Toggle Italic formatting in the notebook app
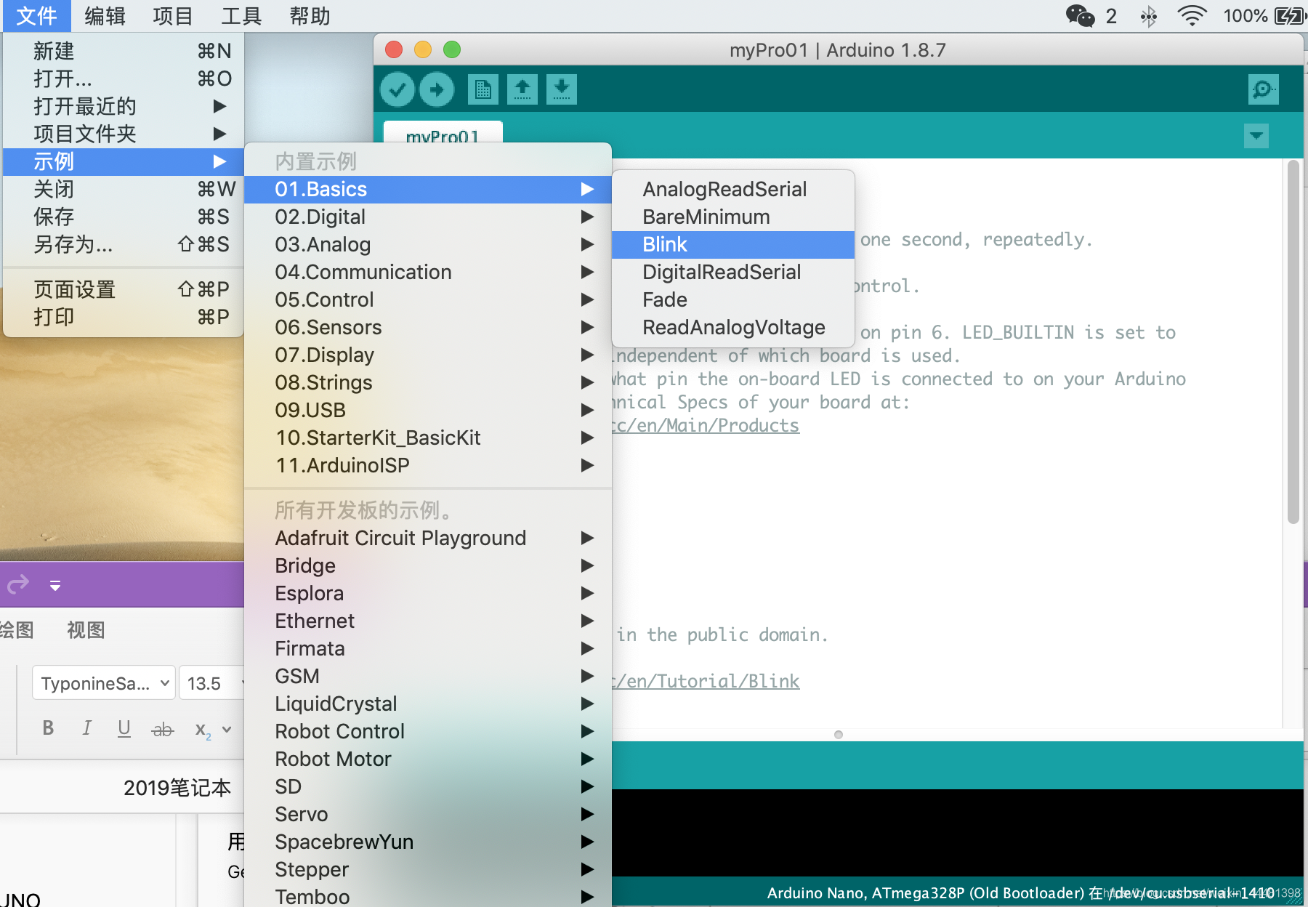The width and height of the screenshot is (1308, 907). pos(86,728)
